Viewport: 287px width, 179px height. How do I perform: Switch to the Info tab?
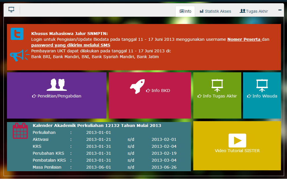coord(185,11)
